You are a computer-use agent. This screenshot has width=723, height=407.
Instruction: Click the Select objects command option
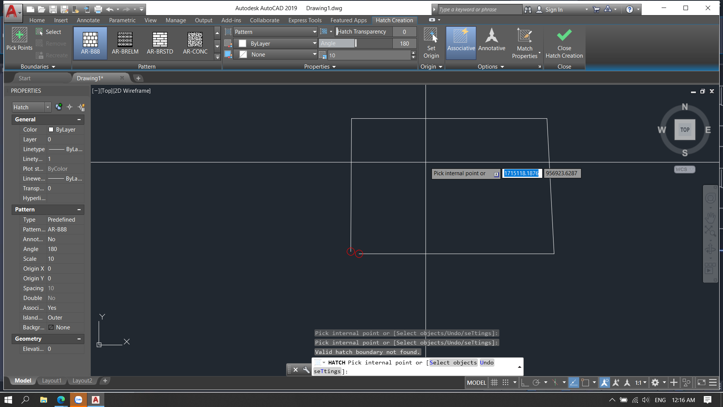pos(453,363)
